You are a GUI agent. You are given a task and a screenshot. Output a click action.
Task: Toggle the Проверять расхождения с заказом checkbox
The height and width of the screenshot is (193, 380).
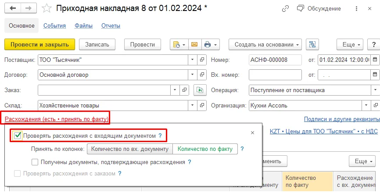pyautogui.click(x=17, y=174)
